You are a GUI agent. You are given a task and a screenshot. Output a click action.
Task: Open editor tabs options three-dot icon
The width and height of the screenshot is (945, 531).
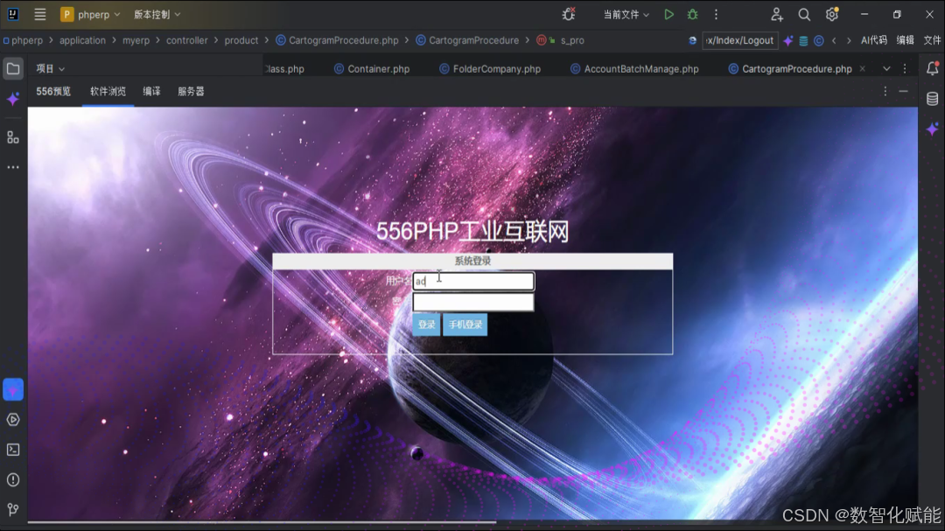pos(905,69)
